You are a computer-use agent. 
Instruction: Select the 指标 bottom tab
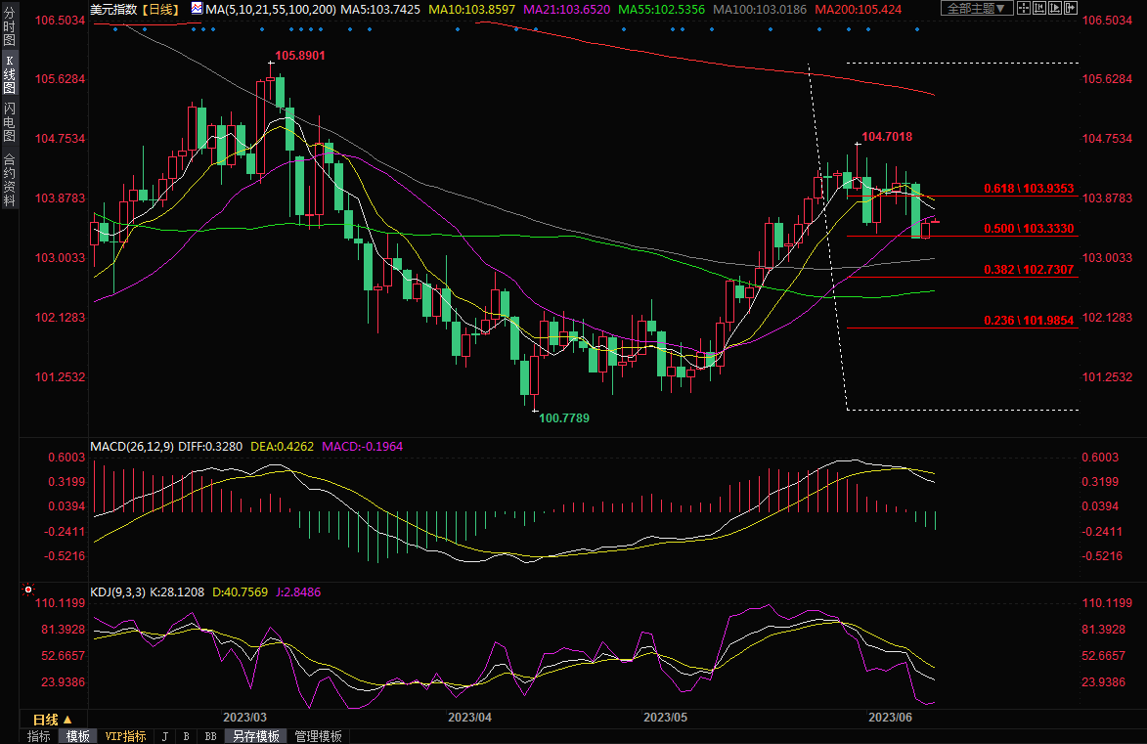(x=39, y=736)
